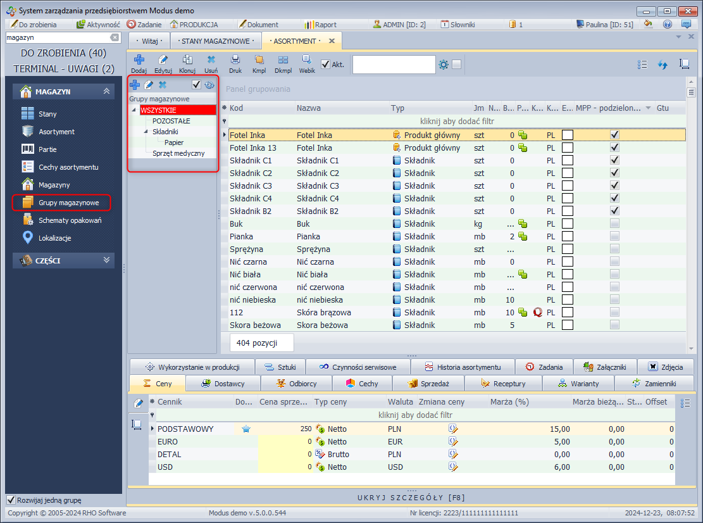Click the refresh icon in groups panel
This screenshot has height=523, width=703.
tap(209, 85)
